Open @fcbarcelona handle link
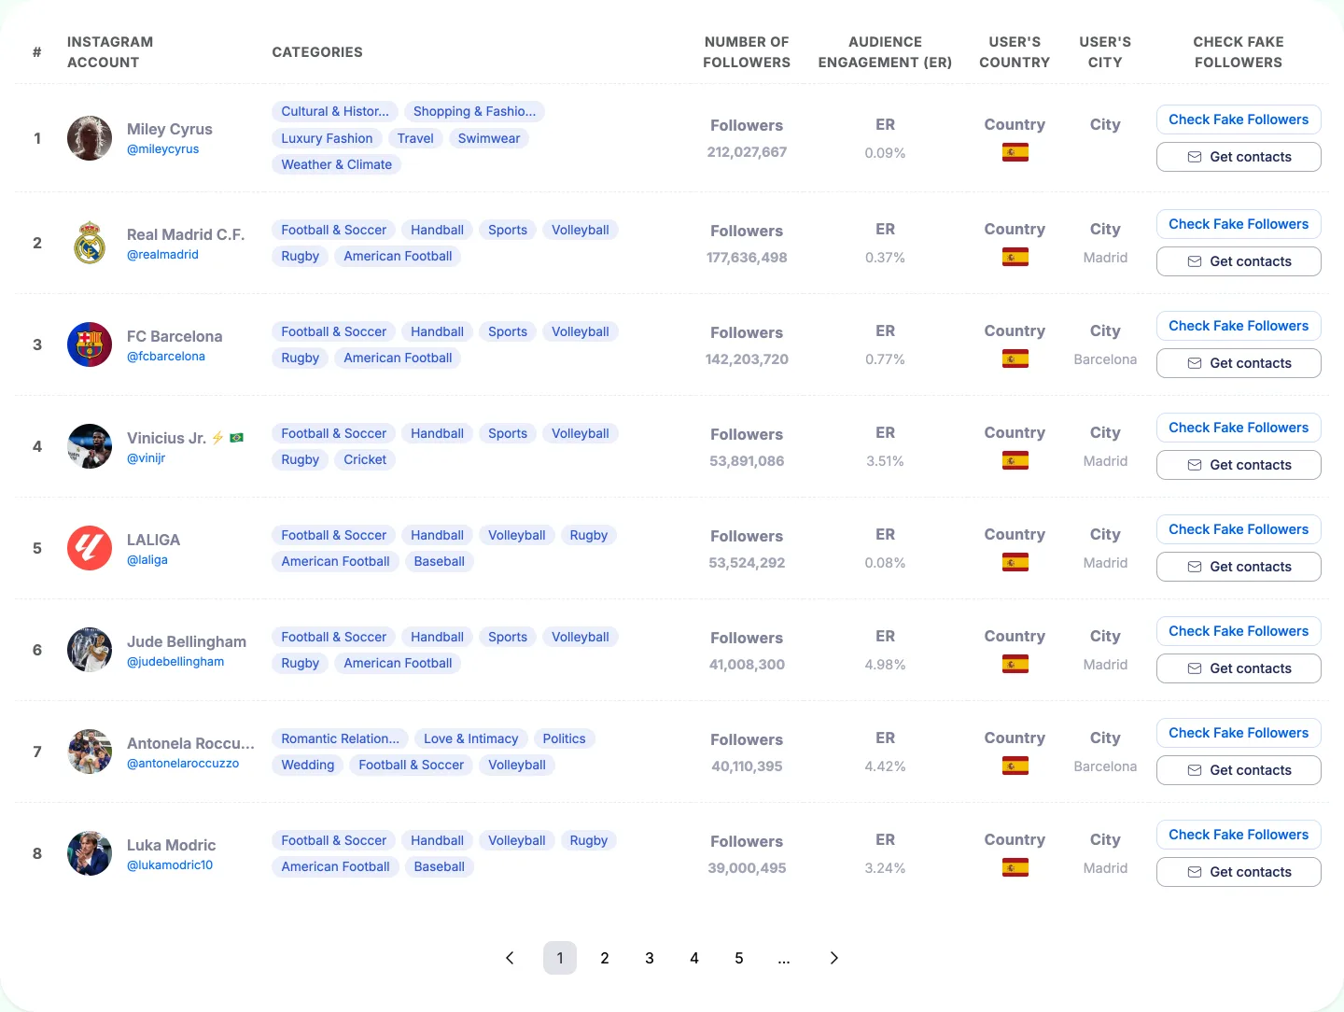Image resolution: width=1344 pixels, height=1012 pixels. pyautogui.click(x=166, y=357)
